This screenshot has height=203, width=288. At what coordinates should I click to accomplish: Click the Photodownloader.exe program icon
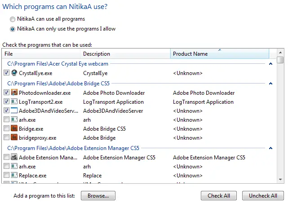pyautogui.click(x=14, y=93)
